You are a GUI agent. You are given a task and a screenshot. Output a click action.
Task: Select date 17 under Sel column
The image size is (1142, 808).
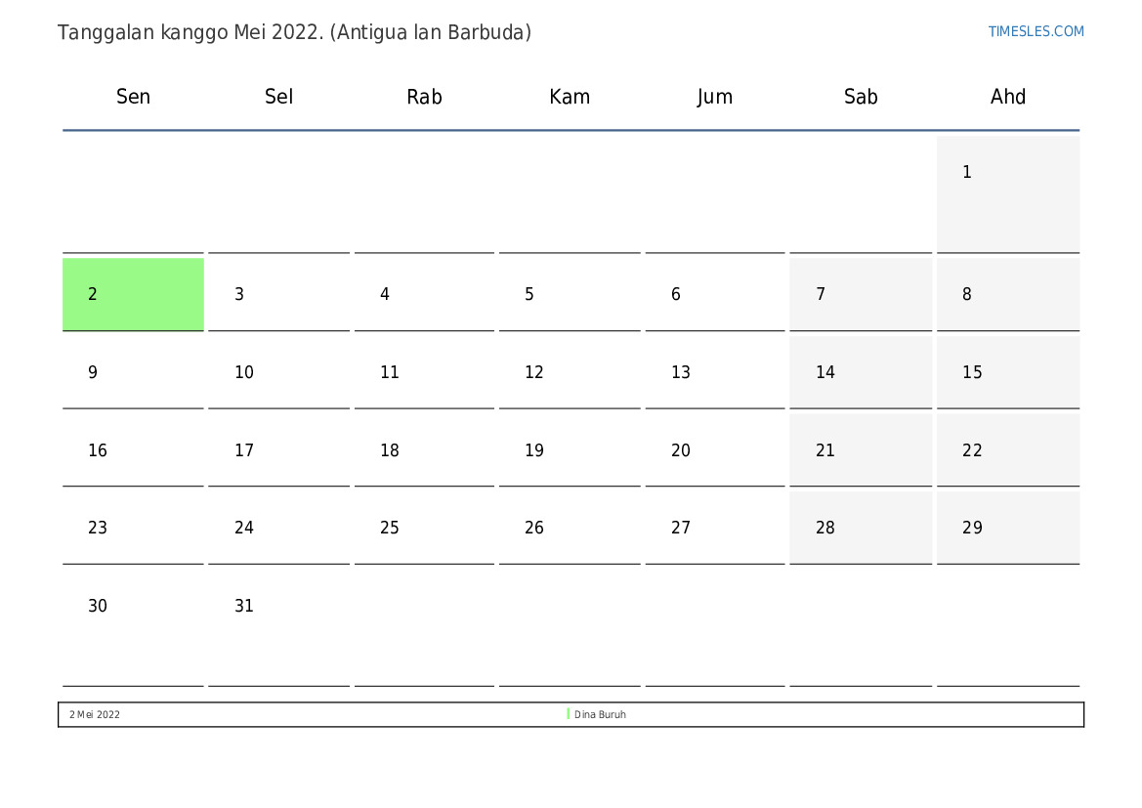click(278, 450)
